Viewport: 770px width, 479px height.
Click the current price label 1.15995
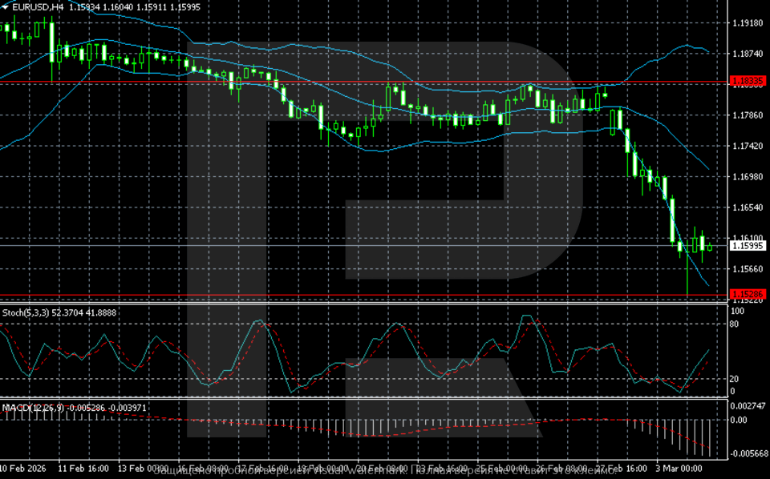(748, 246)
